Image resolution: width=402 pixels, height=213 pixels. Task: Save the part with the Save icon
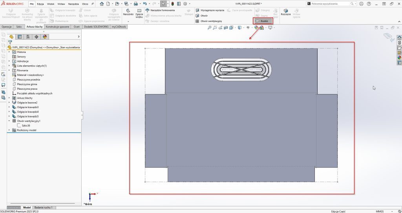[126, 4]
